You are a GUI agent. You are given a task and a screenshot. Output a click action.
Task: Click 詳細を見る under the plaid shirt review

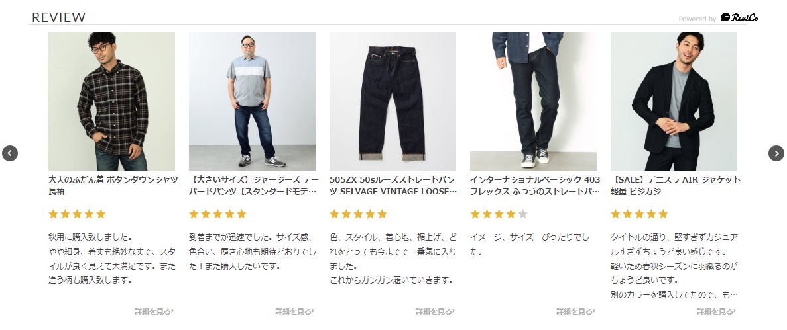[154, 311]
